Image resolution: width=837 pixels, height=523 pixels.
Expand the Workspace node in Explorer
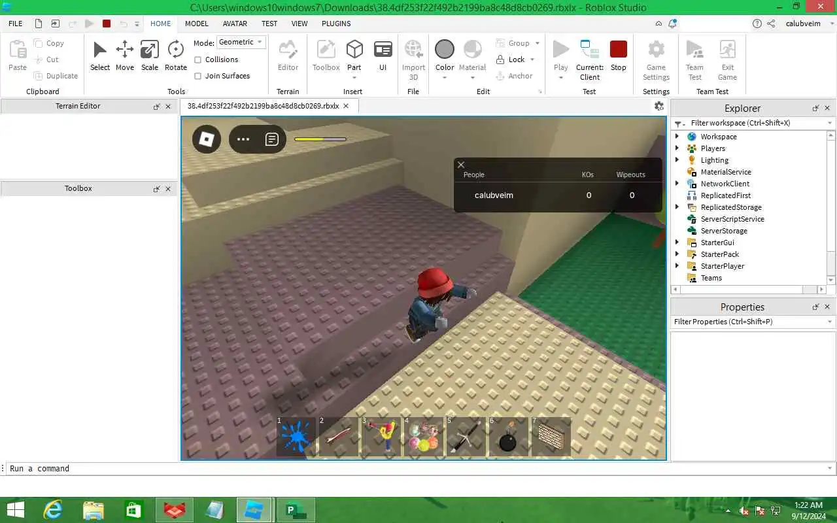[677, 137]
